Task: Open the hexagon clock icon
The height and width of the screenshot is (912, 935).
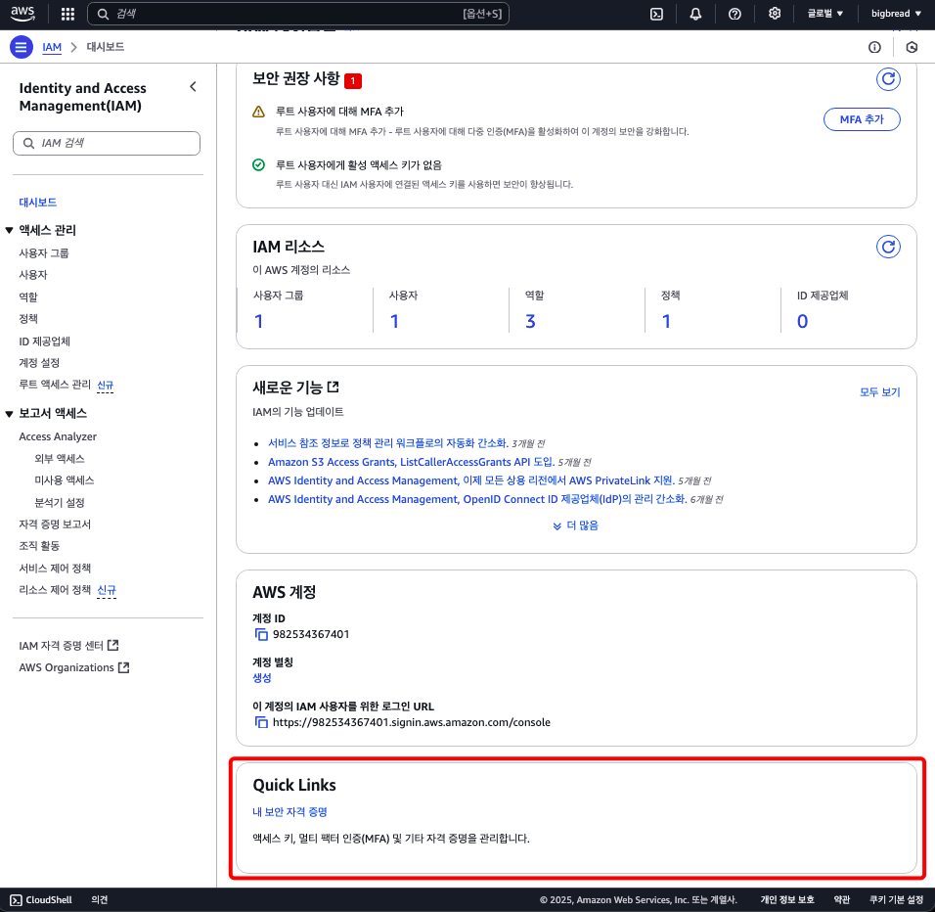Action: coord(912,47)
